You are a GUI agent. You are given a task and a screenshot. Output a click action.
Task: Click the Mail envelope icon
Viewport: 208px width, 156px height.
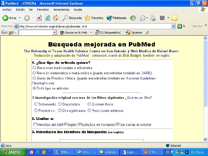coord(143,18)
